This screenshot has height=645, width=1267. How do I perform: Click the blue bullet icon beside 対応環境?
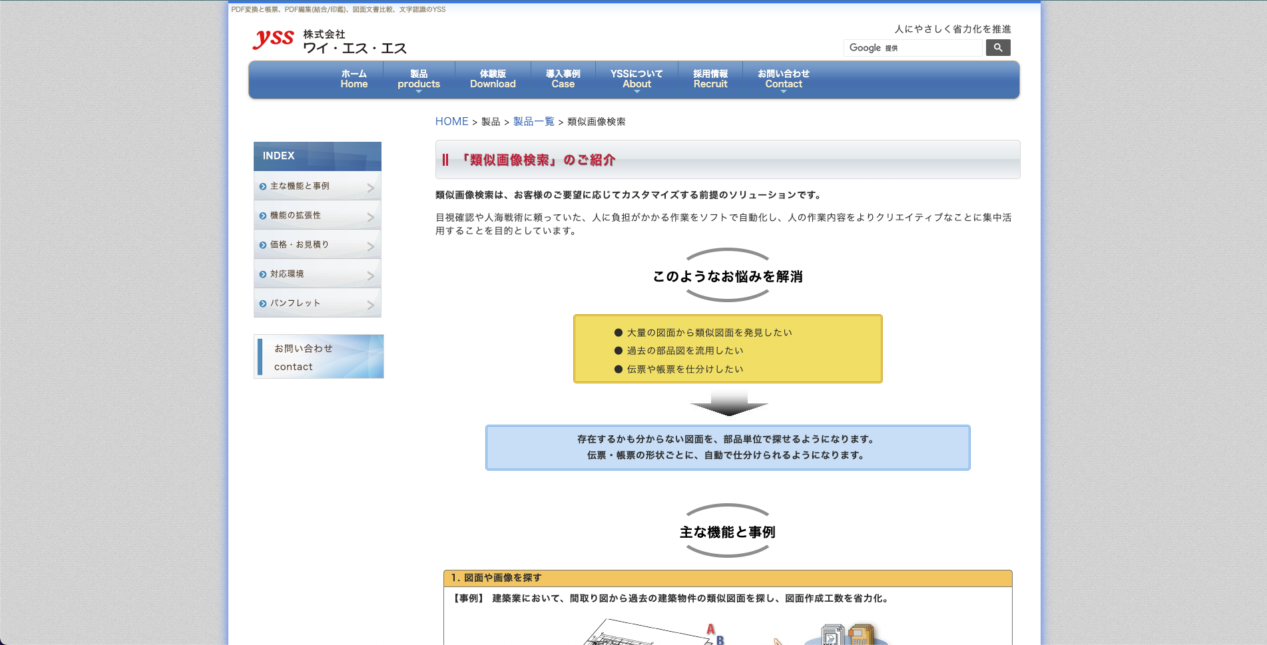coord(263,275)
